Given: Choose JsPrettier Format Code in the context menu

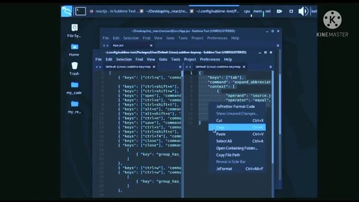Looking at the screenshot, I should (x=237, y=107).
